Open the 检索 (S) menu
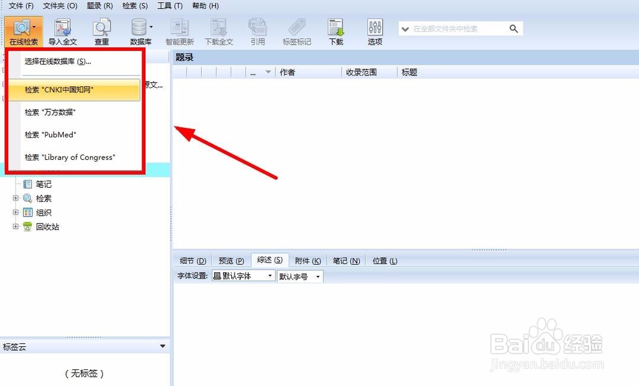Viewport: 639px width, 386px height. tap(135, 6)
